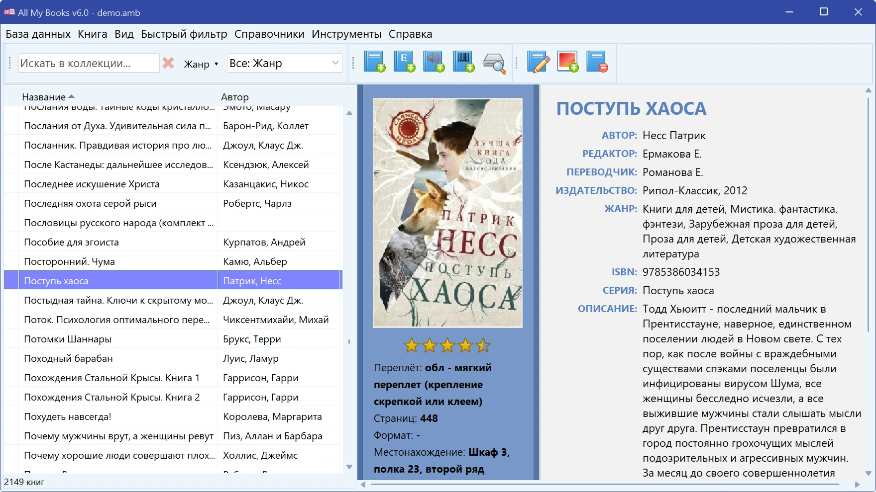876x492 pixels.
Task: Click the ISBN value 9785386034153
Action: coord(681,272)
